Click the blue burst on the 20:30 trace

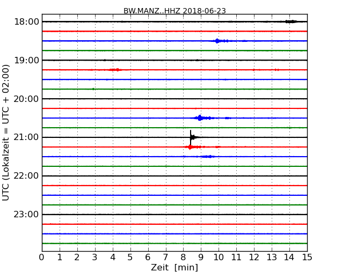point(200,118)
